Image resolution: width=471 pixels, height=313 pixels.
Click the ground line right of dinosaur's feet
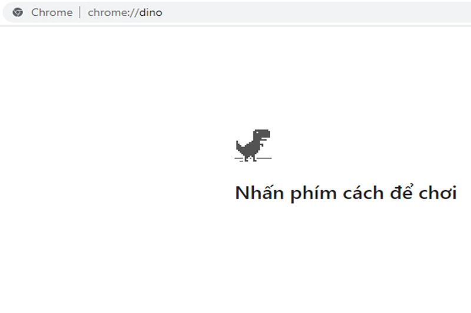(x=264, y=158)
